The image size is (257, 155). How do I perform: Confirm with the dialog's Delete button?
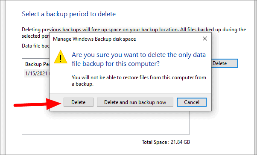click(79, 102)
